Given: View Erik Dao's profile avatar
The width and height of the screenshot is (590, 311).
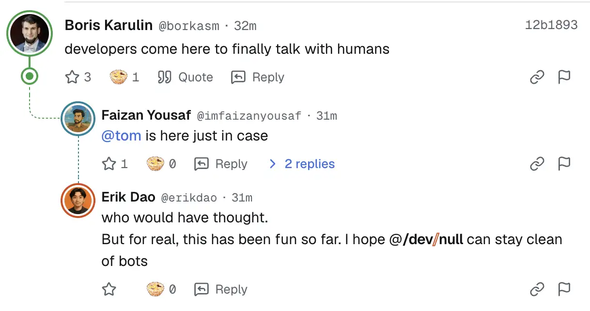Looking at the screenshot, I should 78,201.
